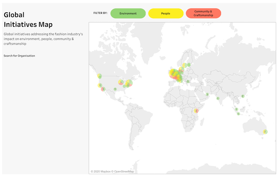Select the US Midwest pie marker labeled 1
Image resolution: width=279 pixels, height=177 pixels.
121,82
